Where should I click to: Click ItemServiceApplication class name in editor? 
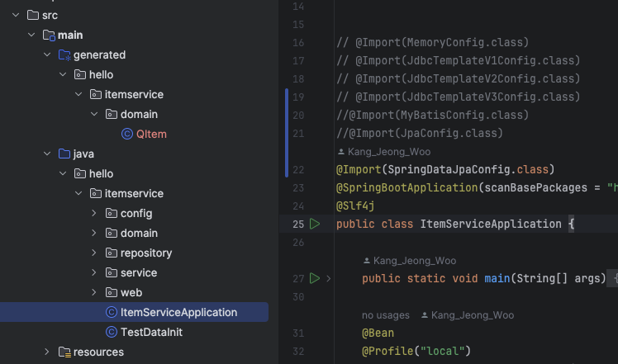coord(491,224)
